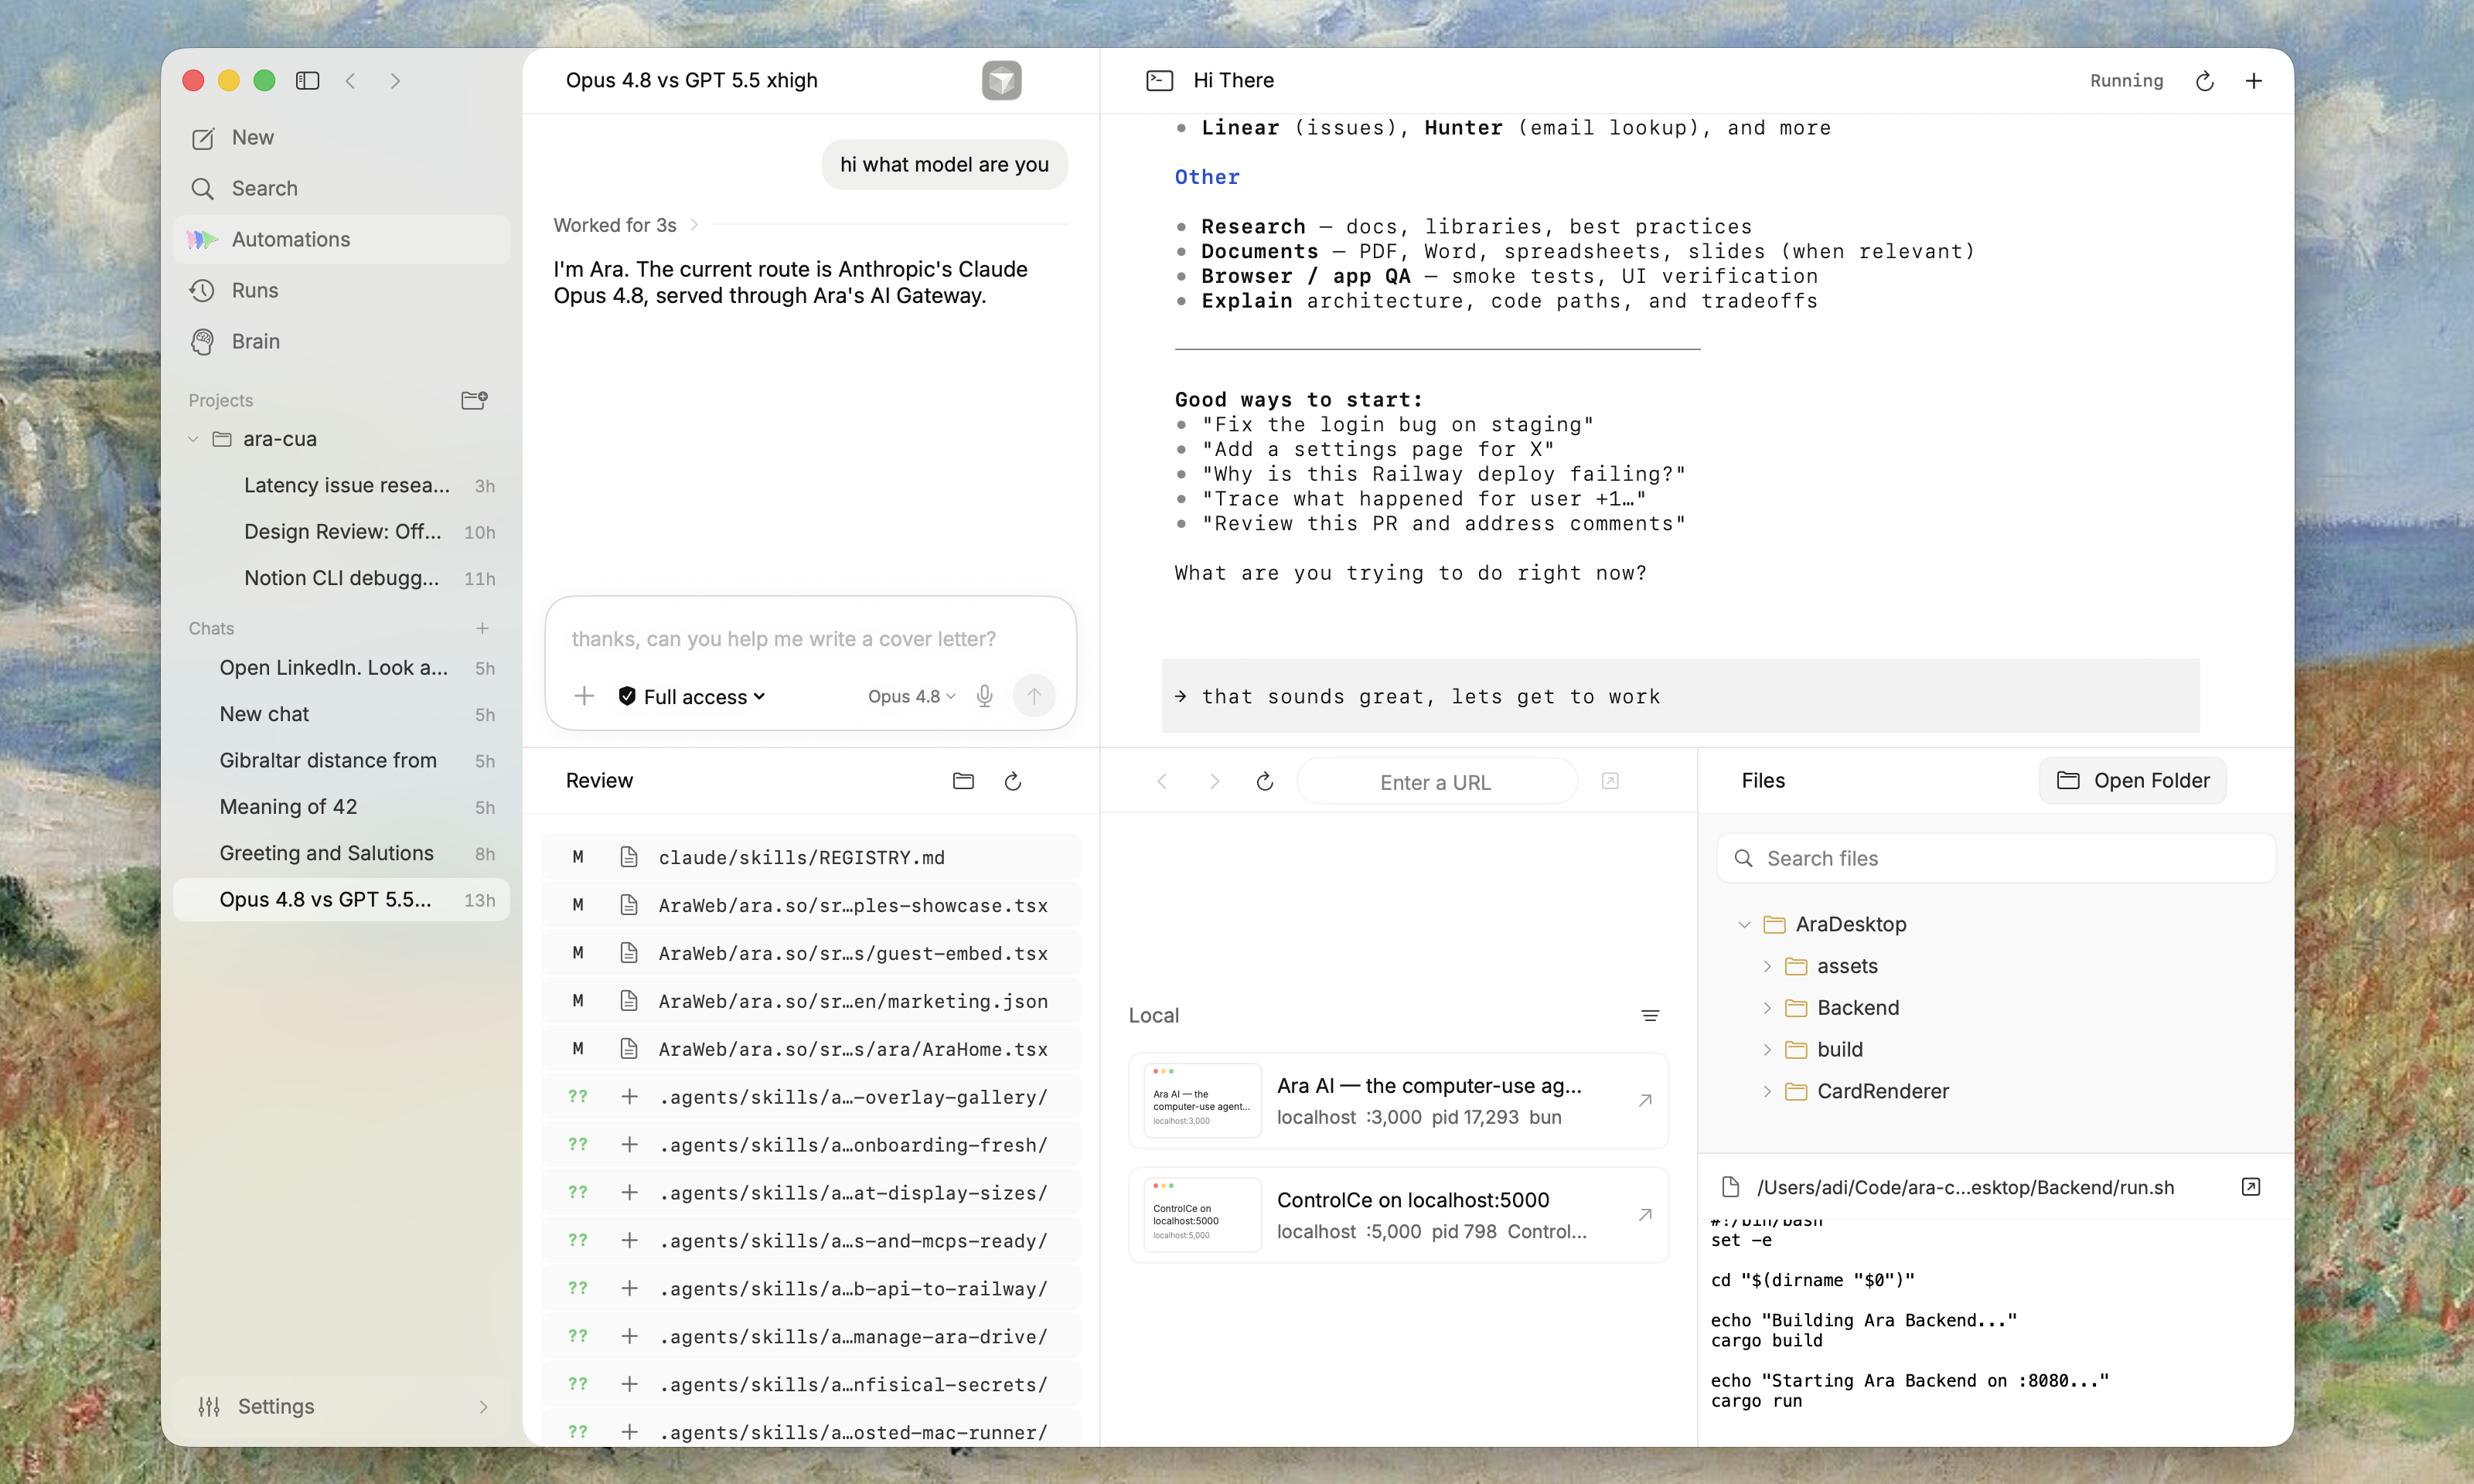This screenshot has height=1484, width=2474.
Task: Open Automations in the sidebar
Action: [x=342, y=239]
